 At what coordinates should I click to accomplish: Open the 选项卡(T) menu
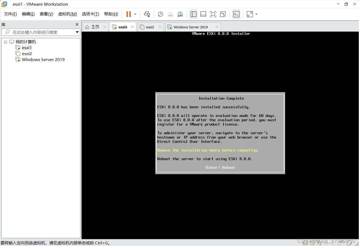coord(91,14)
